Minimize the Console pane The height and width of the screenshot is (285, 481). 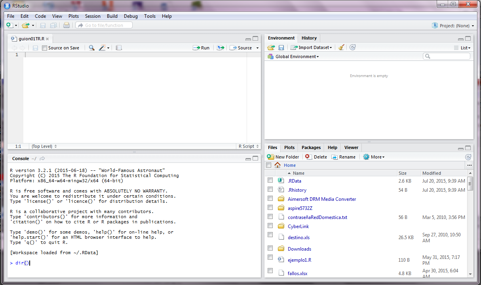click(248, 159)
